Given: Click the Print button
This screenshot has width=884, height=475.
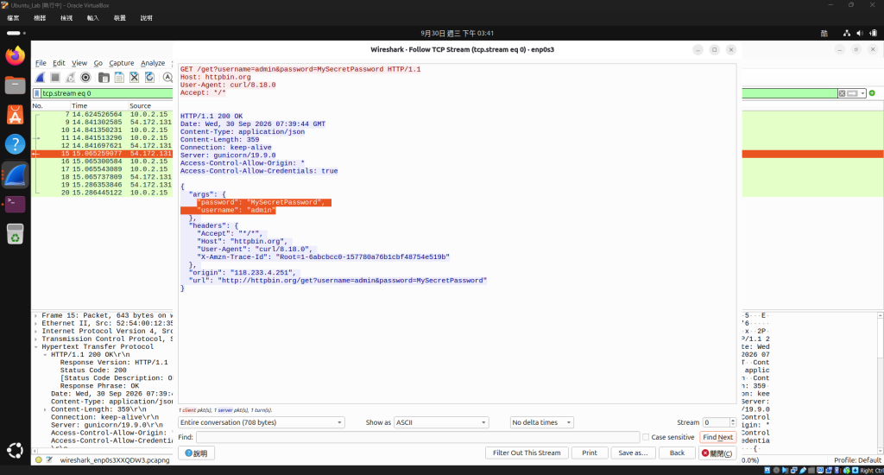Looking at the screenshot, I should tap(590, 453).
